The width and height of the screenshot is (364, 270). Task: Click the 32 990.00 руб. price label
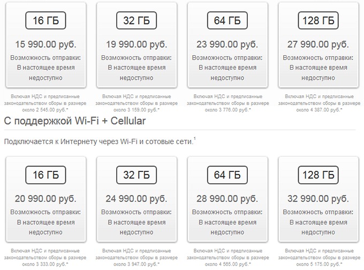318,198
